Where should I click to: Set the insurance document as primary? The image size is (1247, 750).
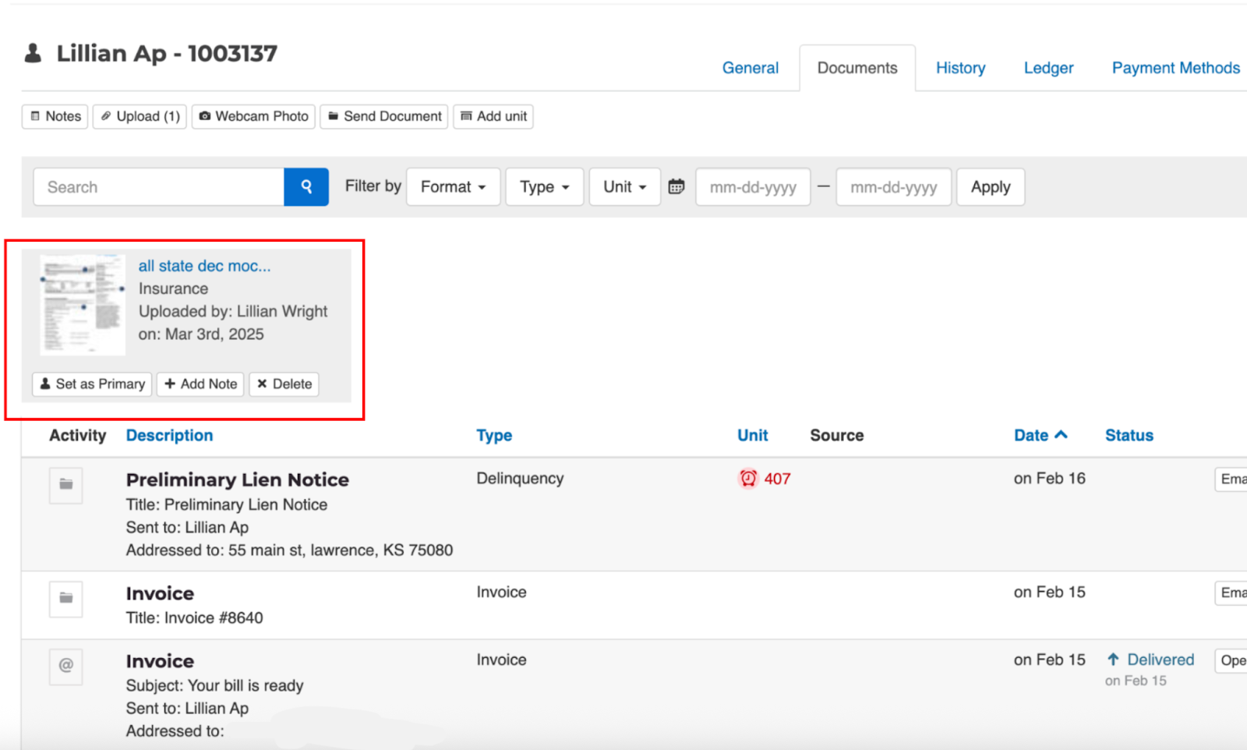[x=92, y=384]
